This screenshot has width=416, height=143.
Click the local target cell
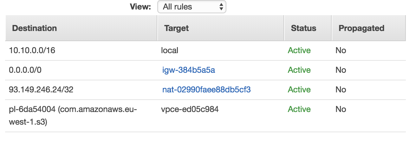[x=170, y=50]
